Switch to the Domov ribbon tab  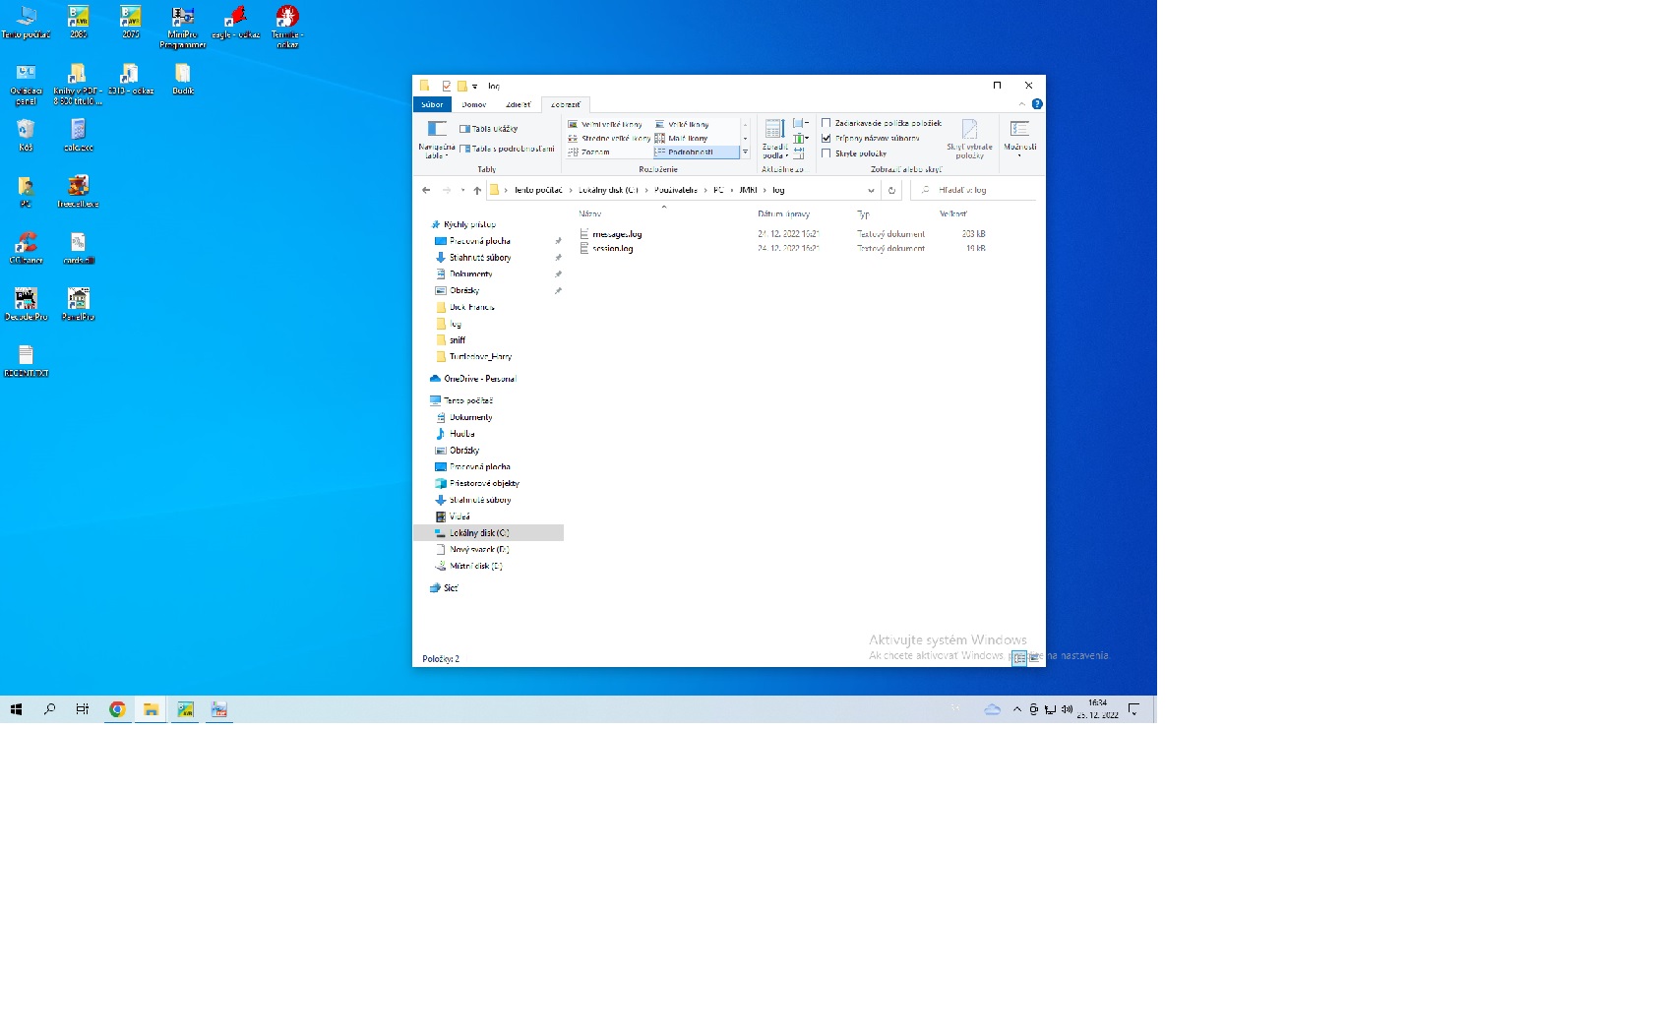[x=474, y=104]
